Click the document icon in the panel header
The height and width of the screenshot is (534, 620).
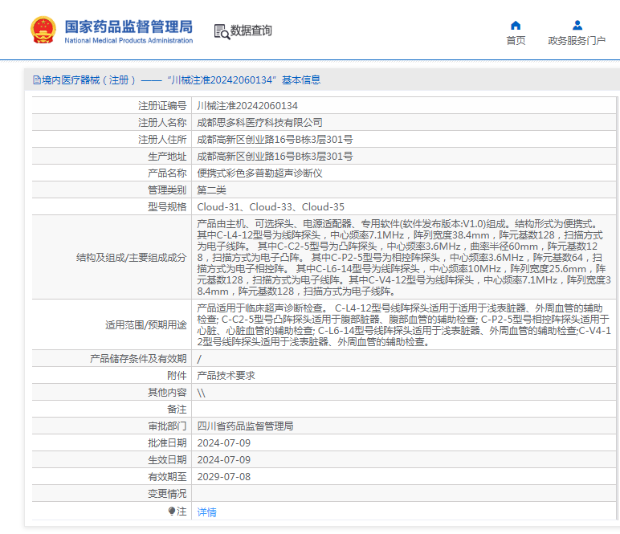pyautogui.click(x=36, y=79)
